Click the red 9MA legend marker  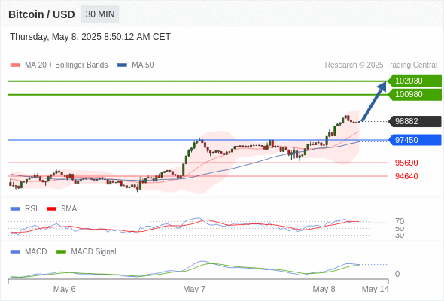pyautogui.click(x=51, y=209)
